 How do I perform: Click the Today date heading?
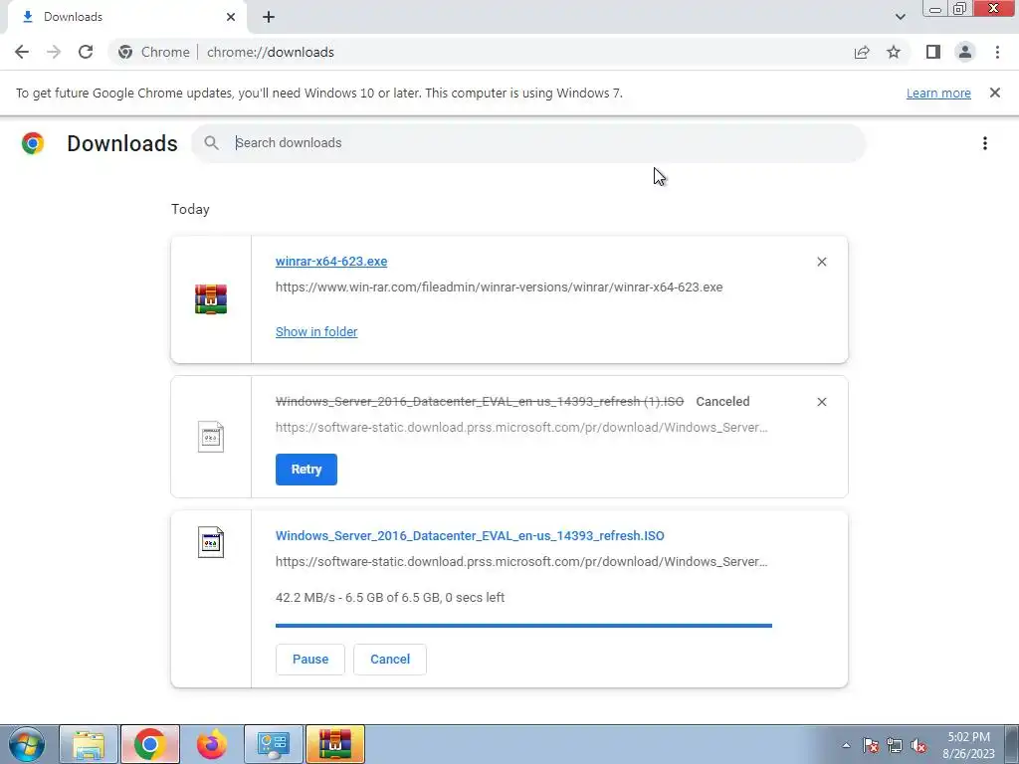pyautogui.click(x=190, y=209)
